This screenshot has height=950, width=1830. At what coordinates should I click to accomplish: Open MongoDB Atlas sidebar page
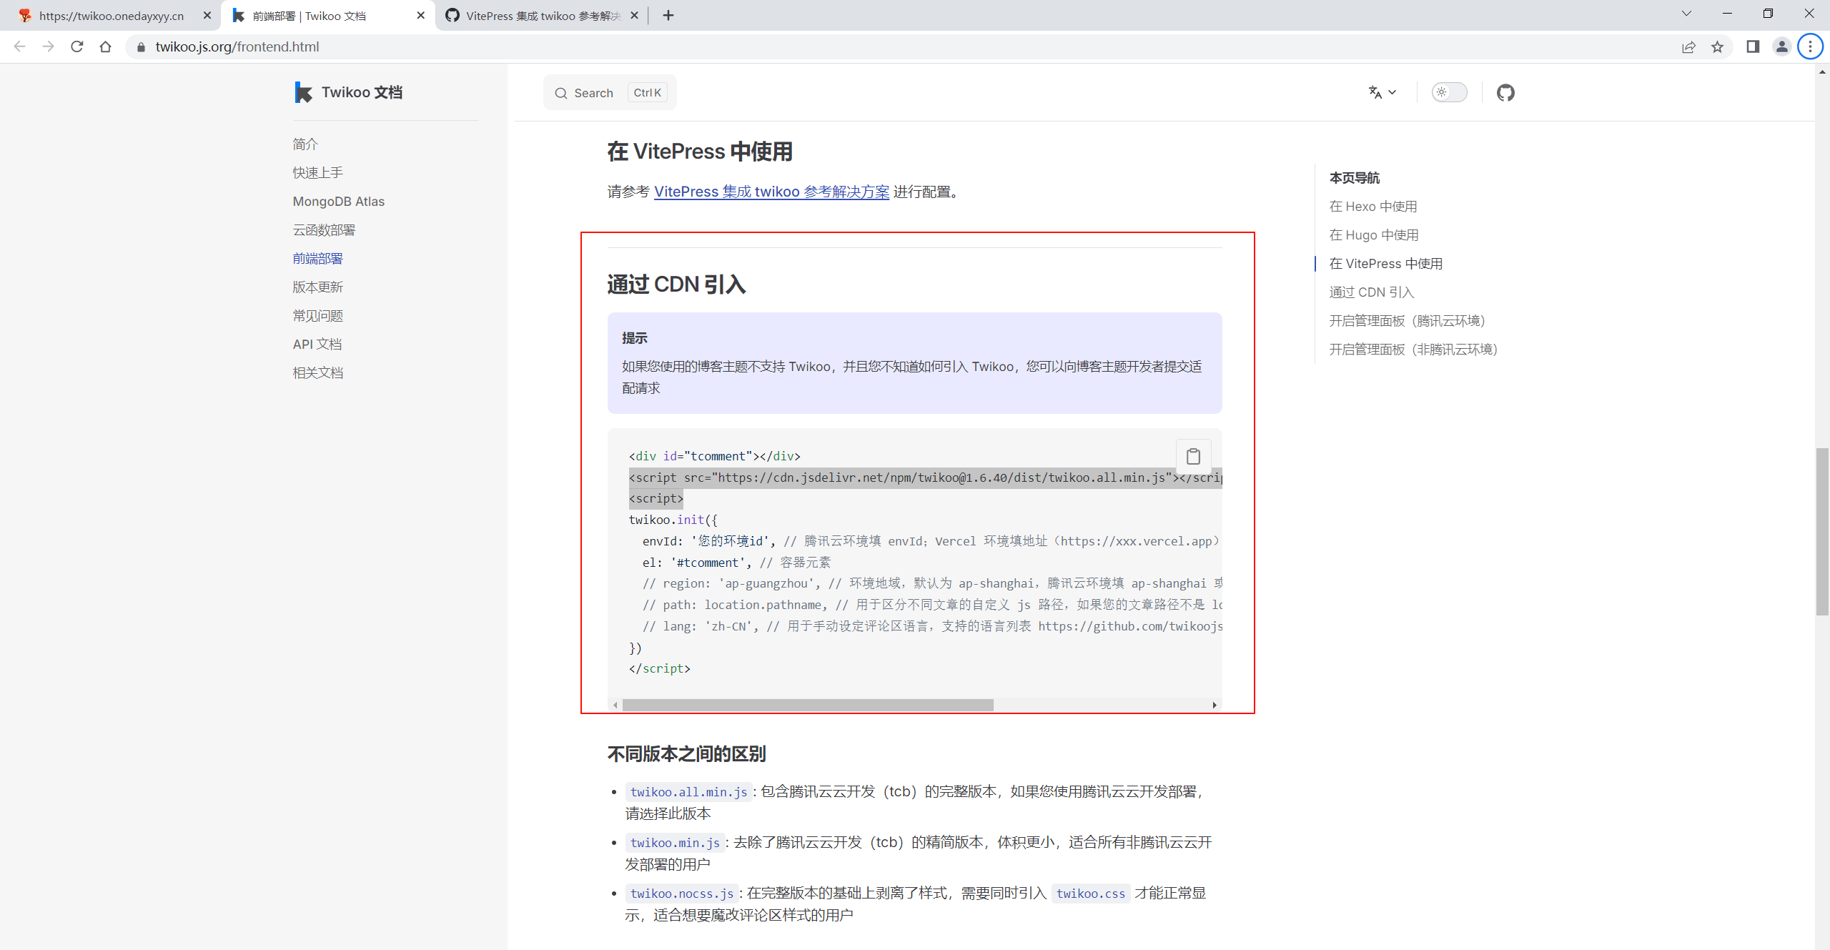click(x=338, y=201)
